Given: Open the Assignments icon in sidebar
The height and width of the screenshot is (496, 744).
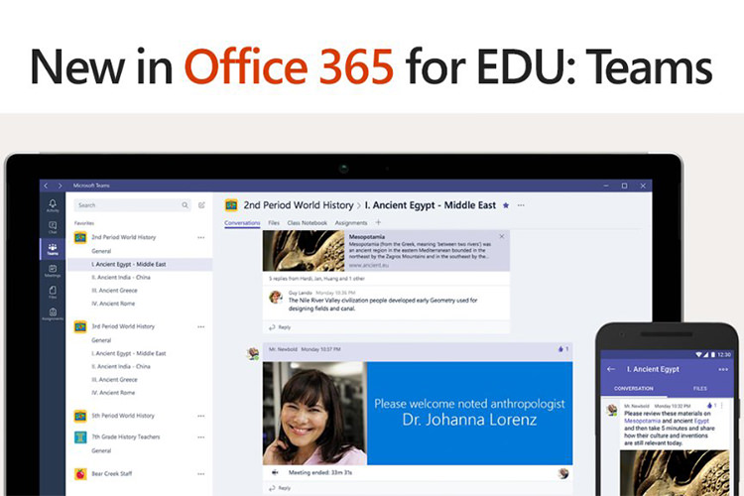Looking at the screenshot, I should click(x=53, y=313).
